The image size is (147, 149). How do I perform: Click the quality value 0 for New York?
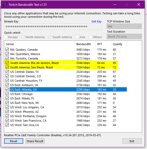tap(114, 103)
